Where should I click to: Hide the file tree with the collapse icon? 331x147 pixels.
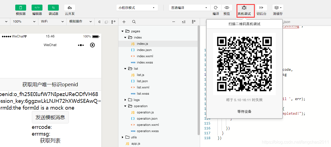tap(194, 22)
